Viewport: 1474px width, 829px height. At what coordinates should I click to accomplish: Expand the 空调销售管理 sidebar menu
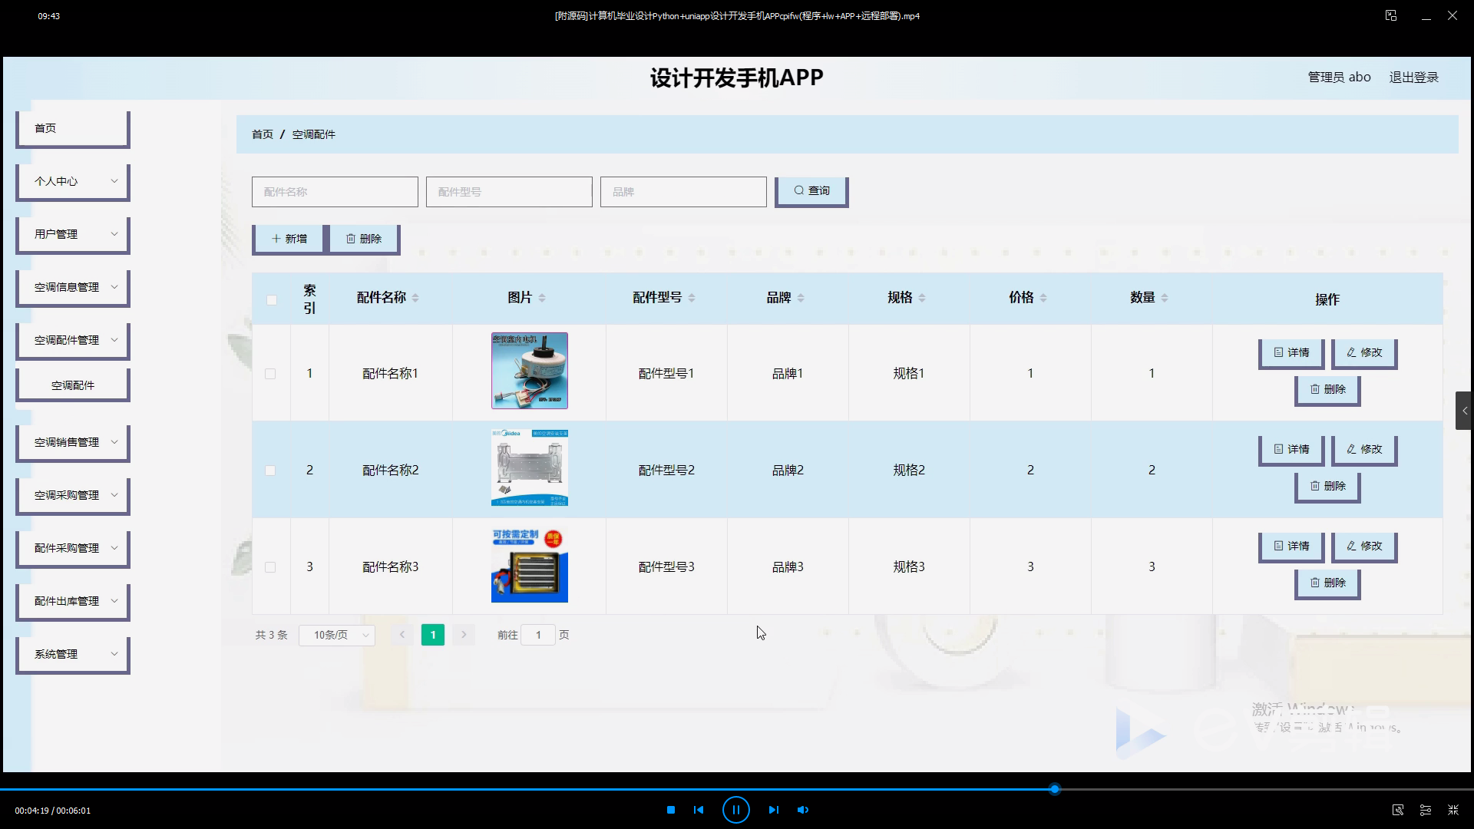(x=73, y=442)
